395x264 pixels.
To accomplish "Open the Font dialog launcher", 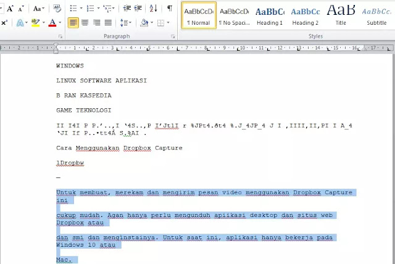I will [x=60, y=36].
